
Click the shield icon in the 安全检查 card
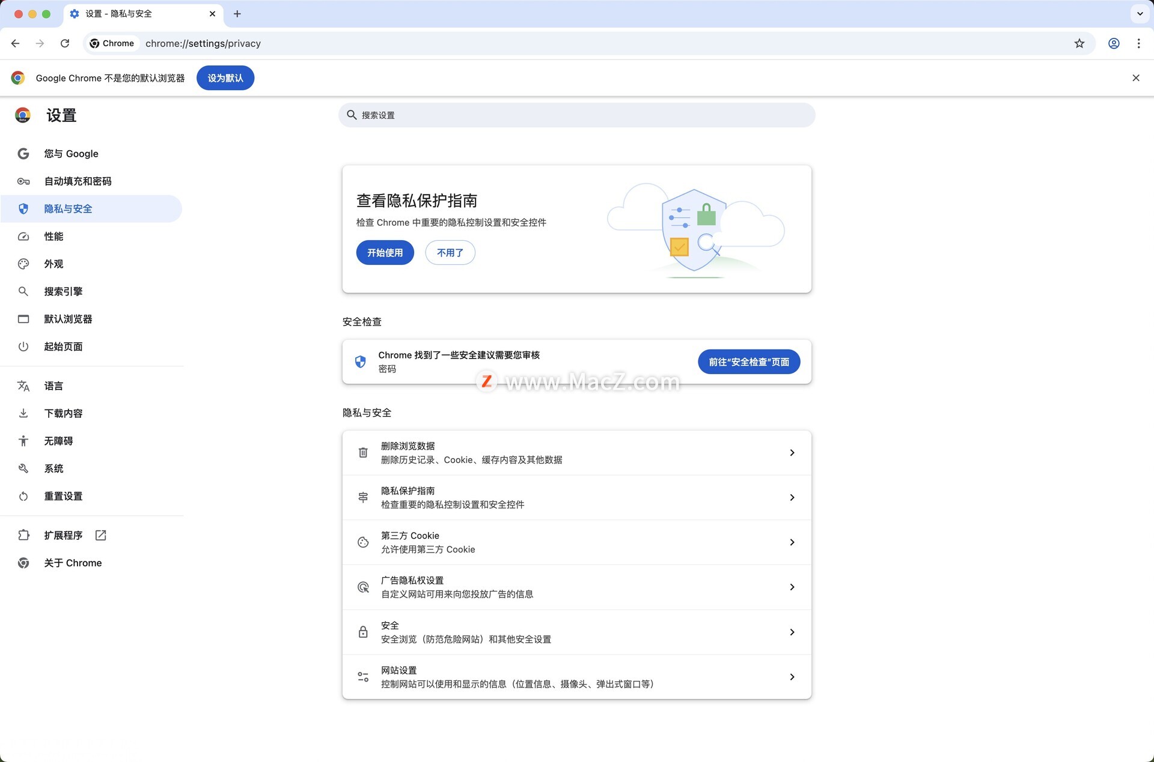pos(360,361)
